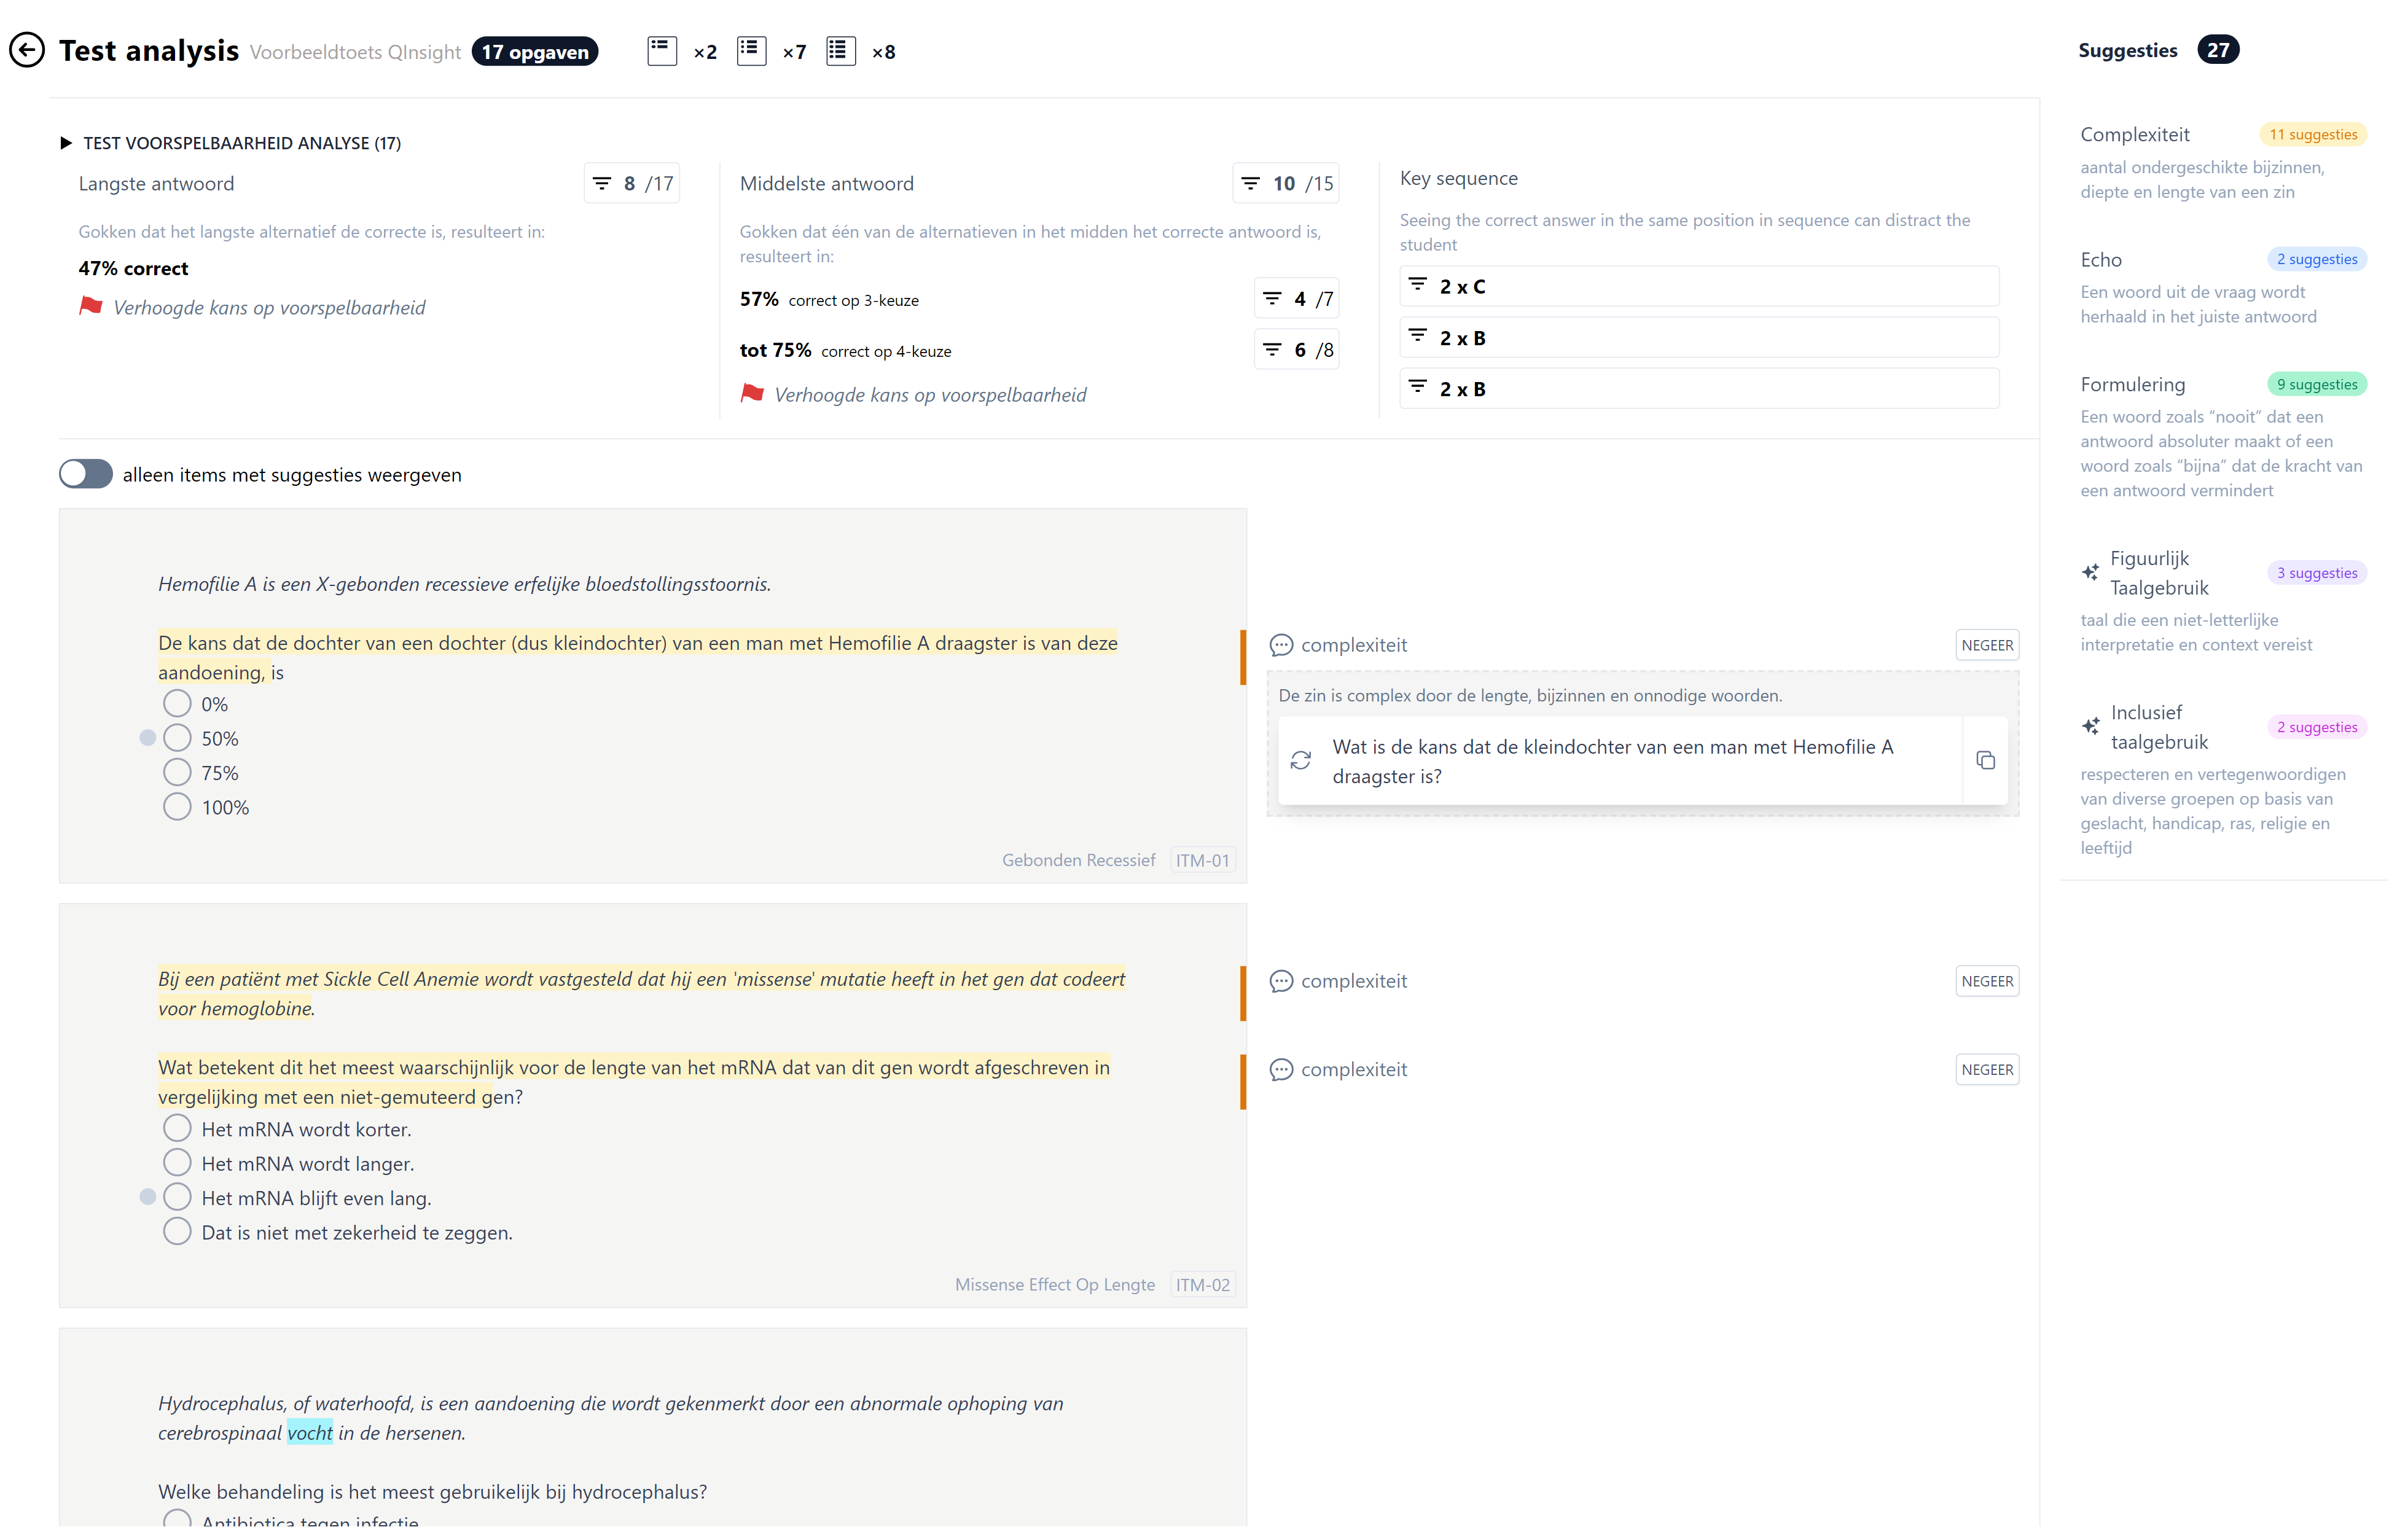
Task: Click the red flag under Langste antwoord
Action: point(91,306)
